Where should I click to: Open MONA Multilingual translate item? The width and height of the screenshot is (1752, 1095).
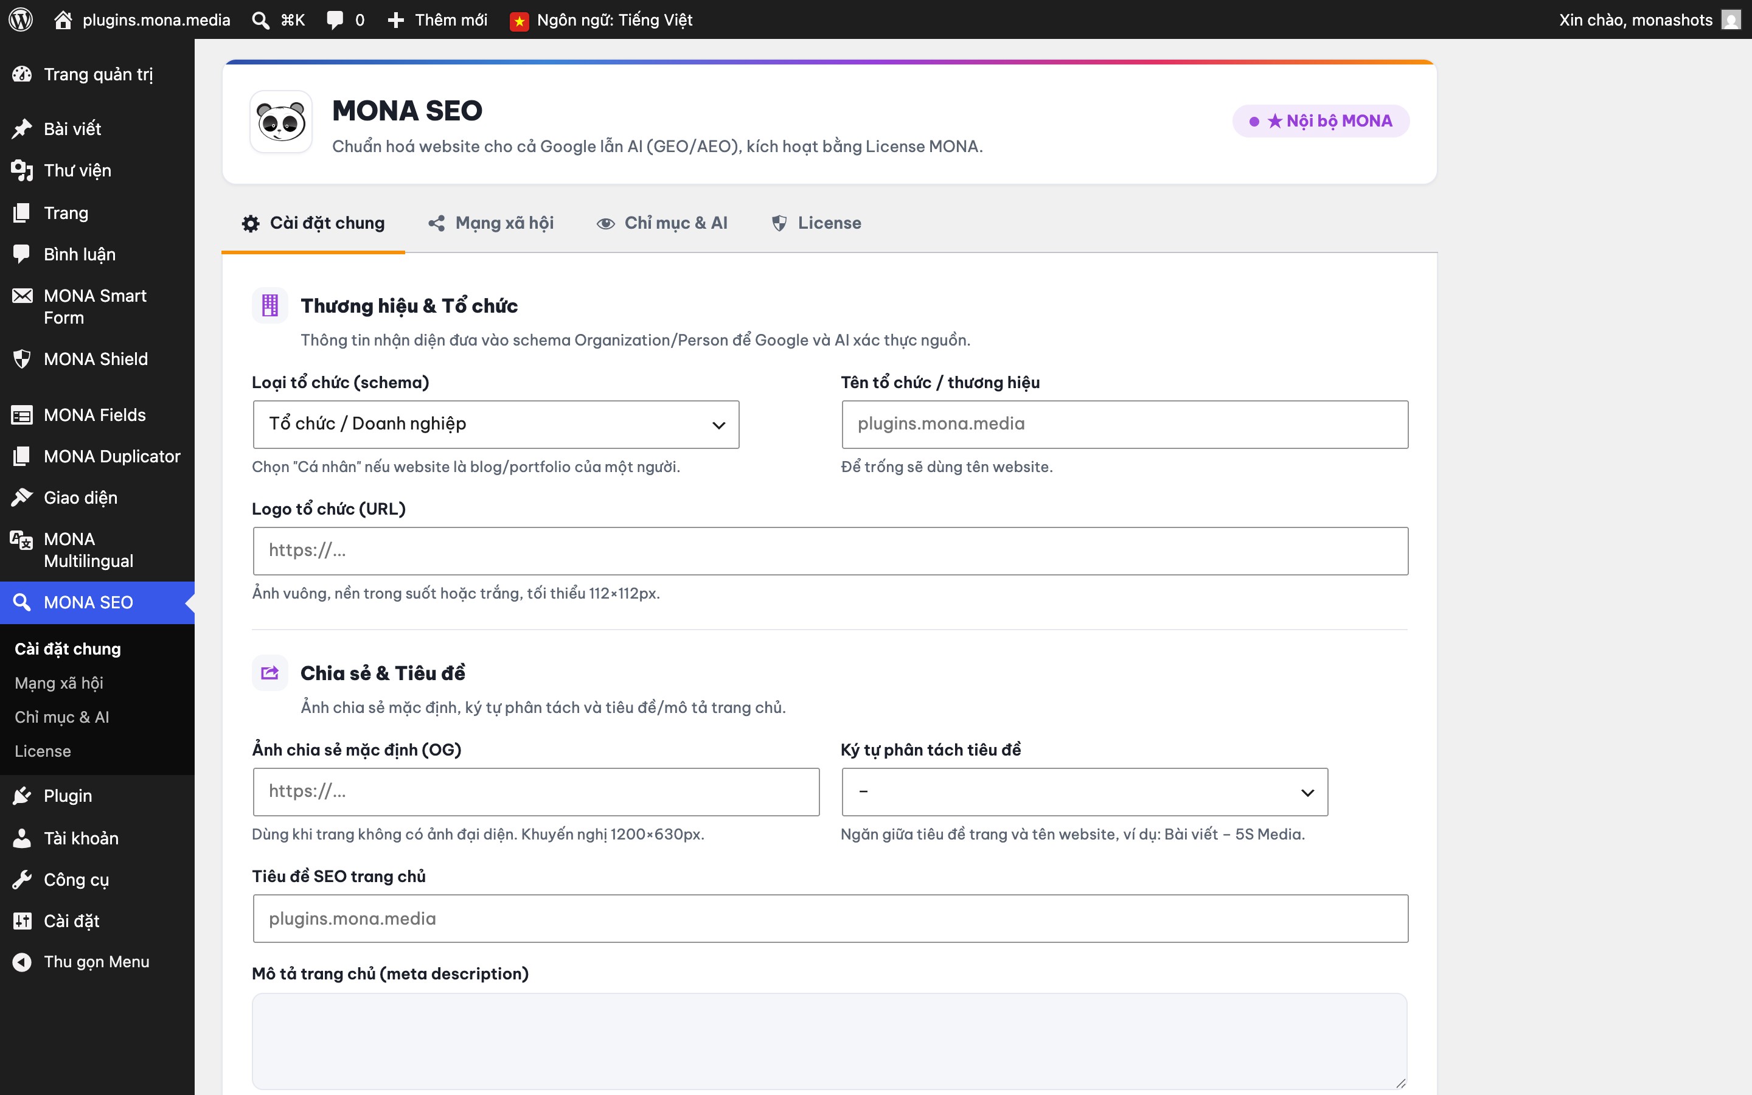97,551
